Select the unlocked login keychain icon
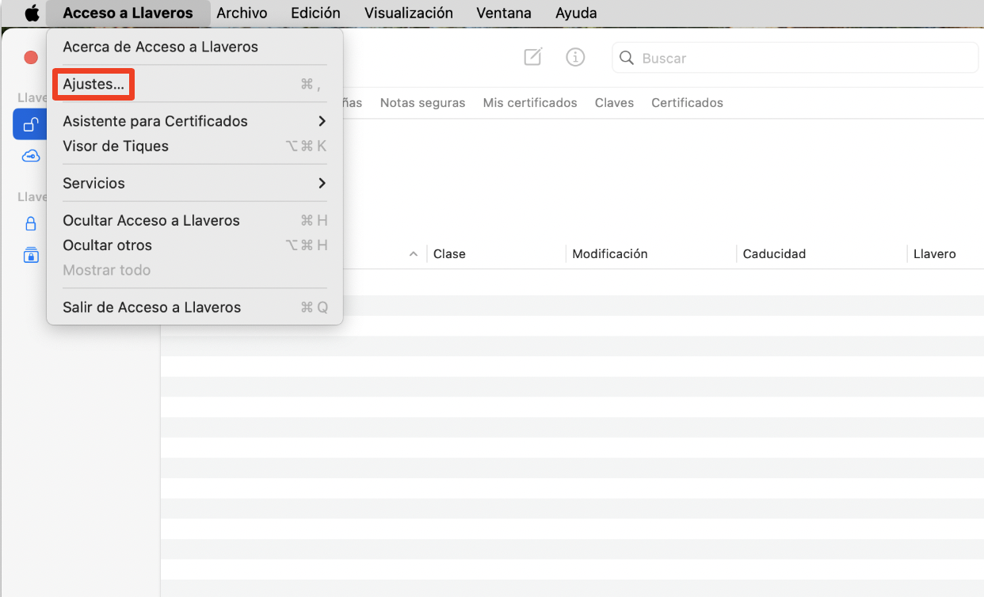The width and height of the screenshot is (984, 597). point(30,124)
